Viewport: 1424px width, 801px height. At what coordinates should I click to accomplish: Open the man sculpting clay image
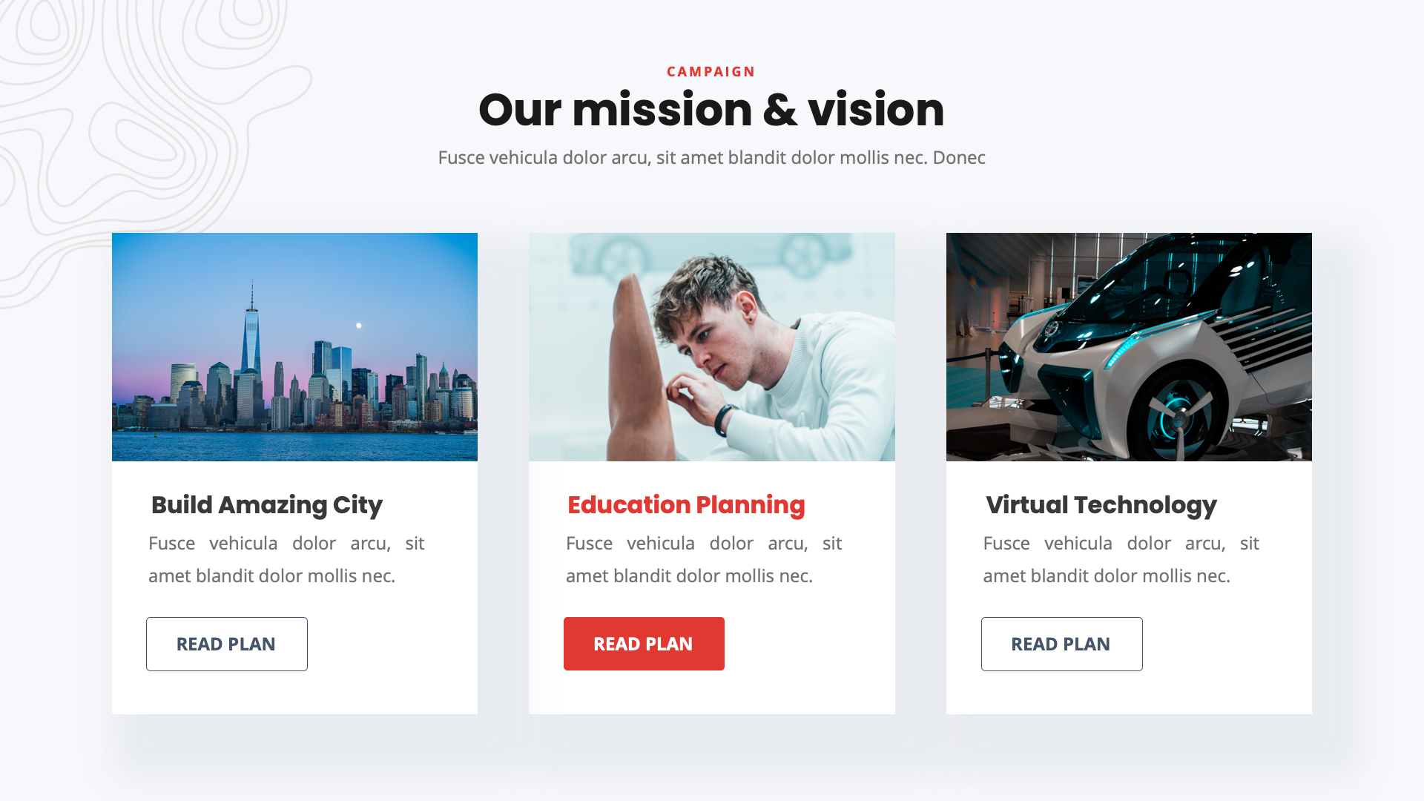pyautogui.click(x=712, y=347)
